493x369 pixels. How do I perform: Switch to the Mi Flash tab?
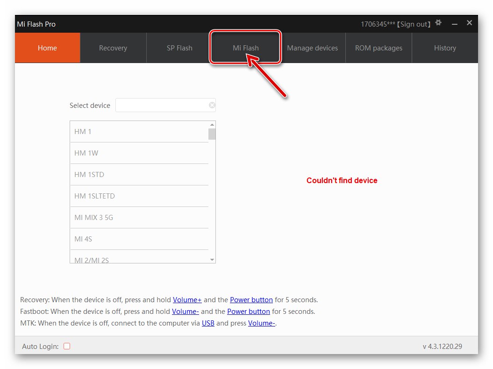pos(245,48)
